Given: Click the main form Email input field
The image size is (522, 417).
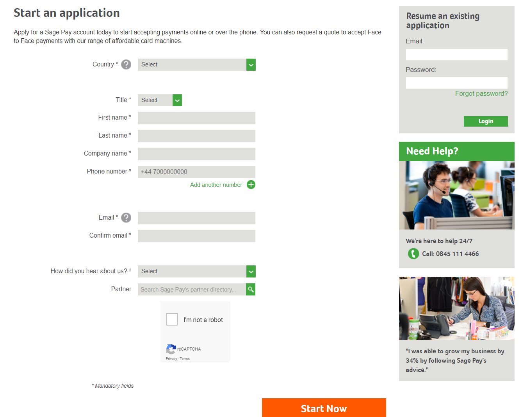Looking at the screenshot, I should point(196,218).
